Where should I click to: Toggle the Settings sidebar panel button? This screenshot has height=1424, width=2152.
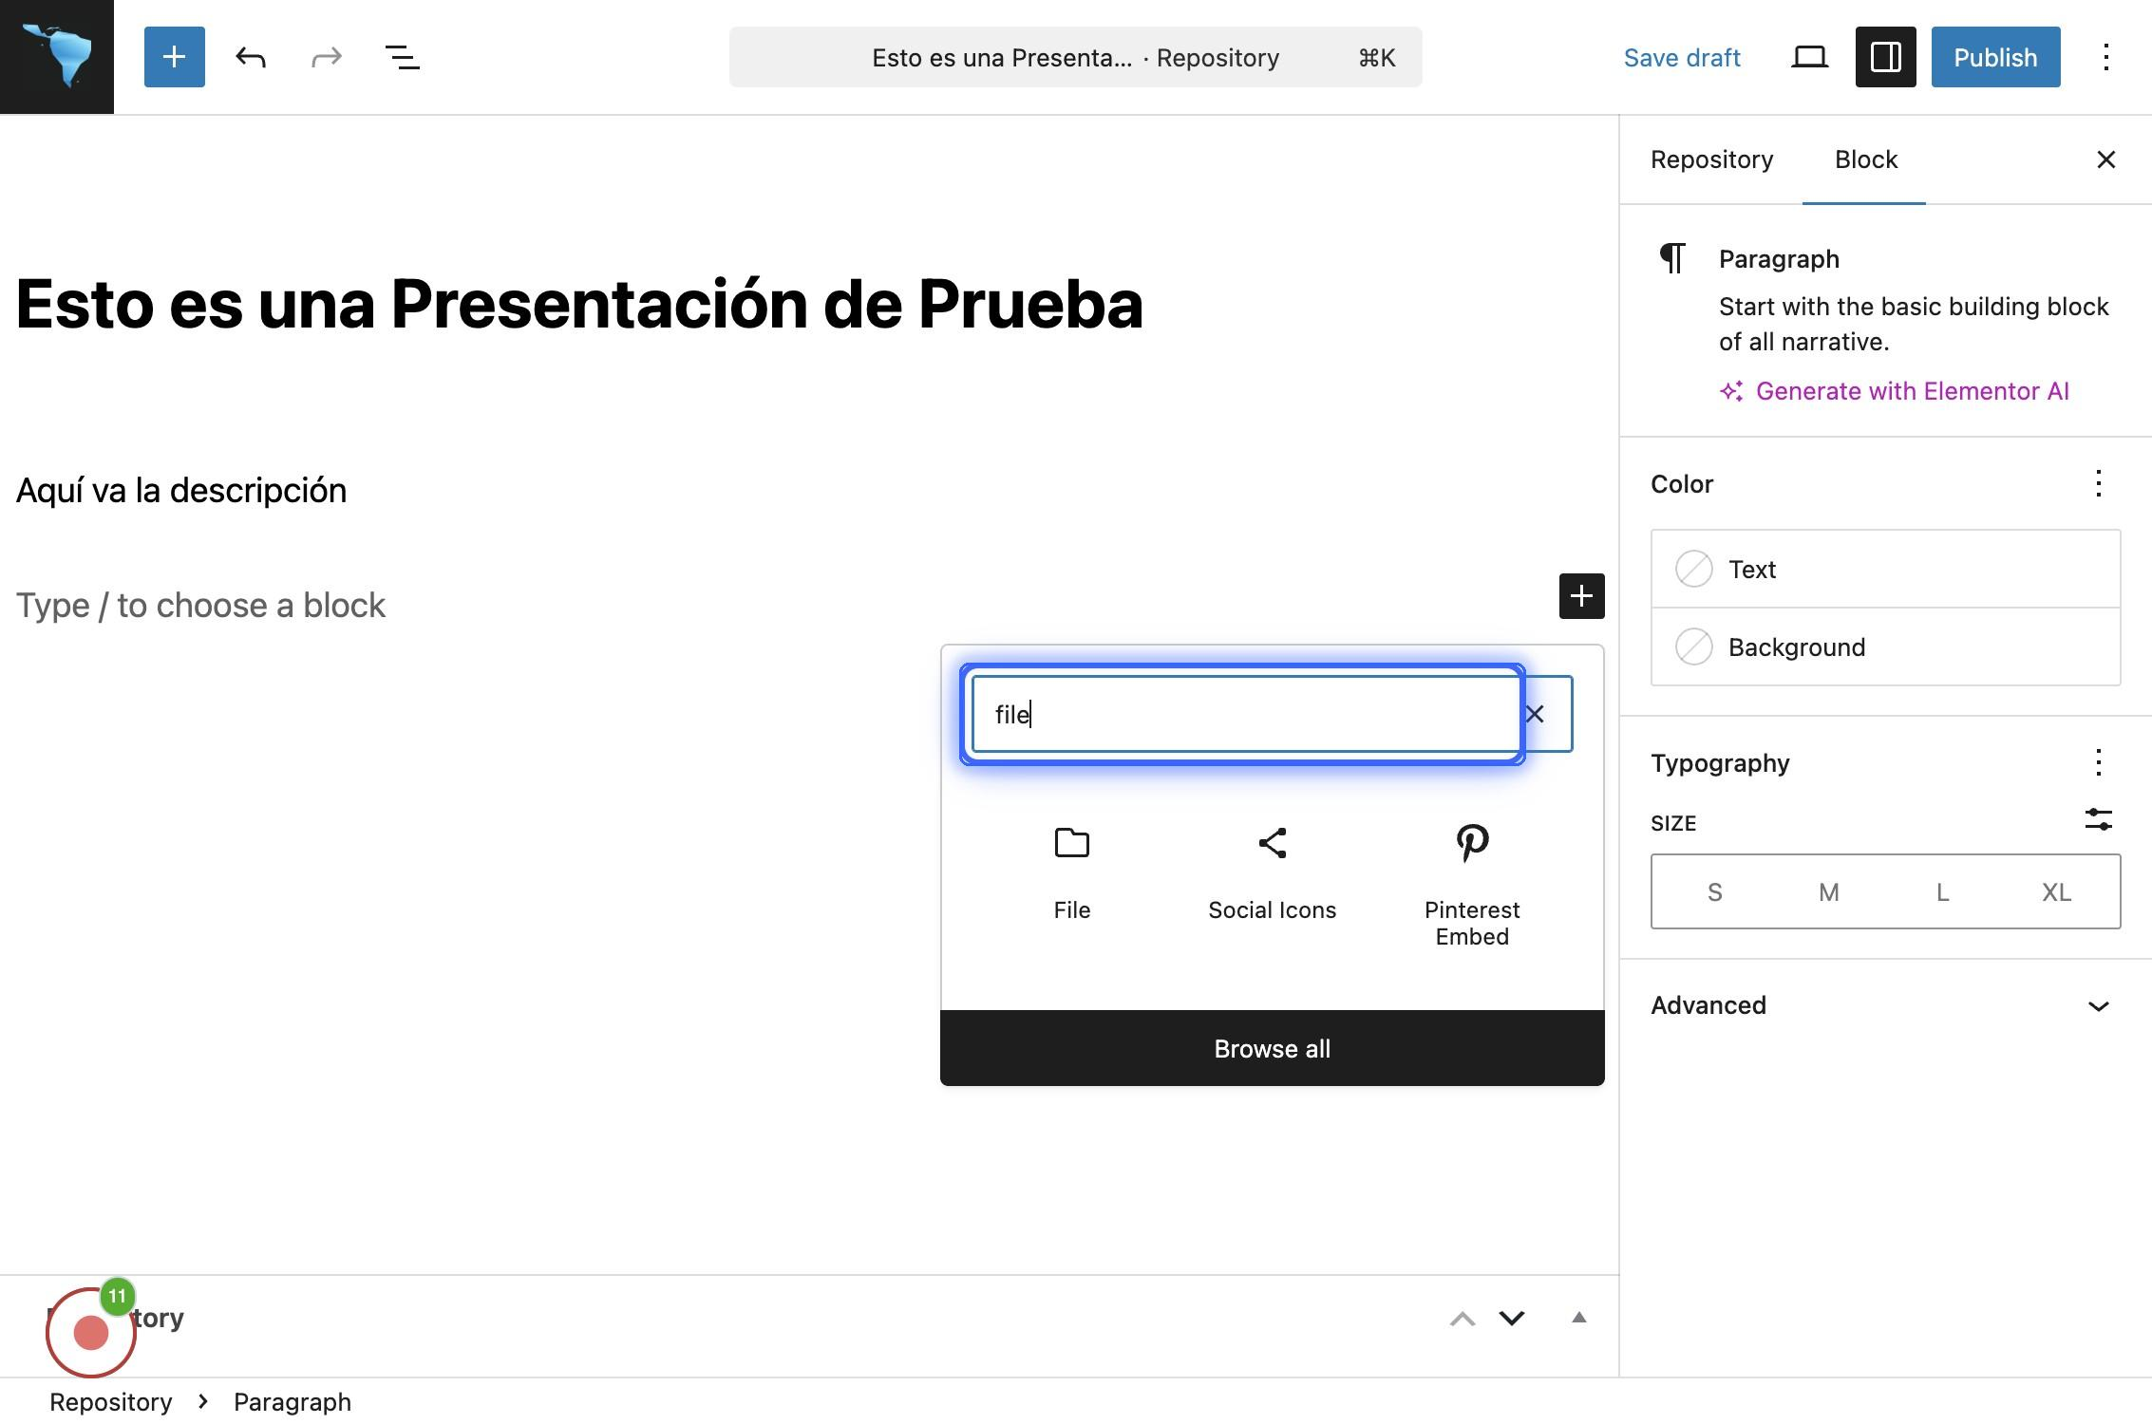pyautogui.click(x=1885, y=57)
